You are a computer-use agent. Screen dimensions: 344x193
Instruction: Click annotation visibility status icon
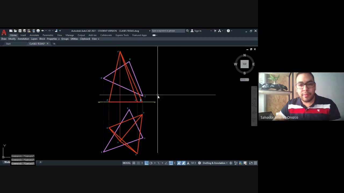click(179, 163)
